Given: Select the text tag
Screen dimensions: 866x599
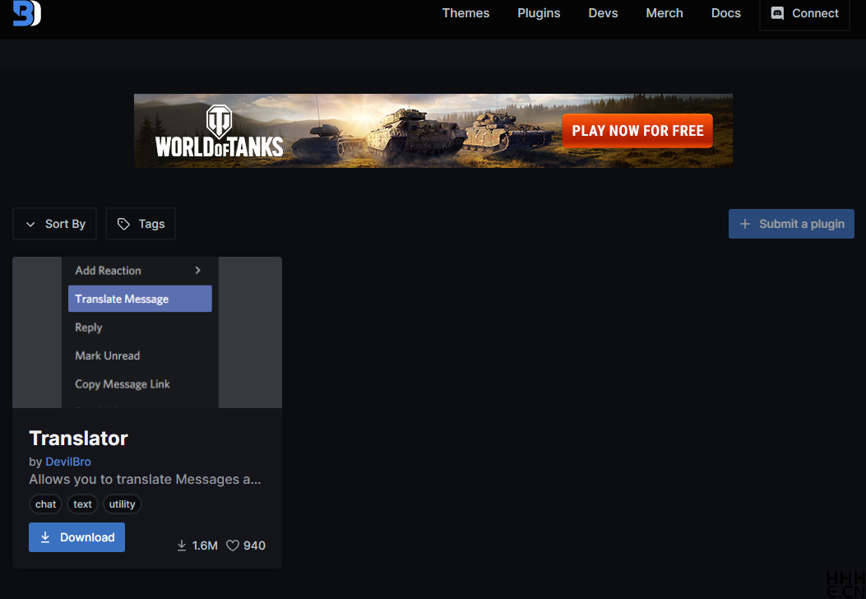Looking at the screenshot, I should pyautogui.click(x=82, y=504).
